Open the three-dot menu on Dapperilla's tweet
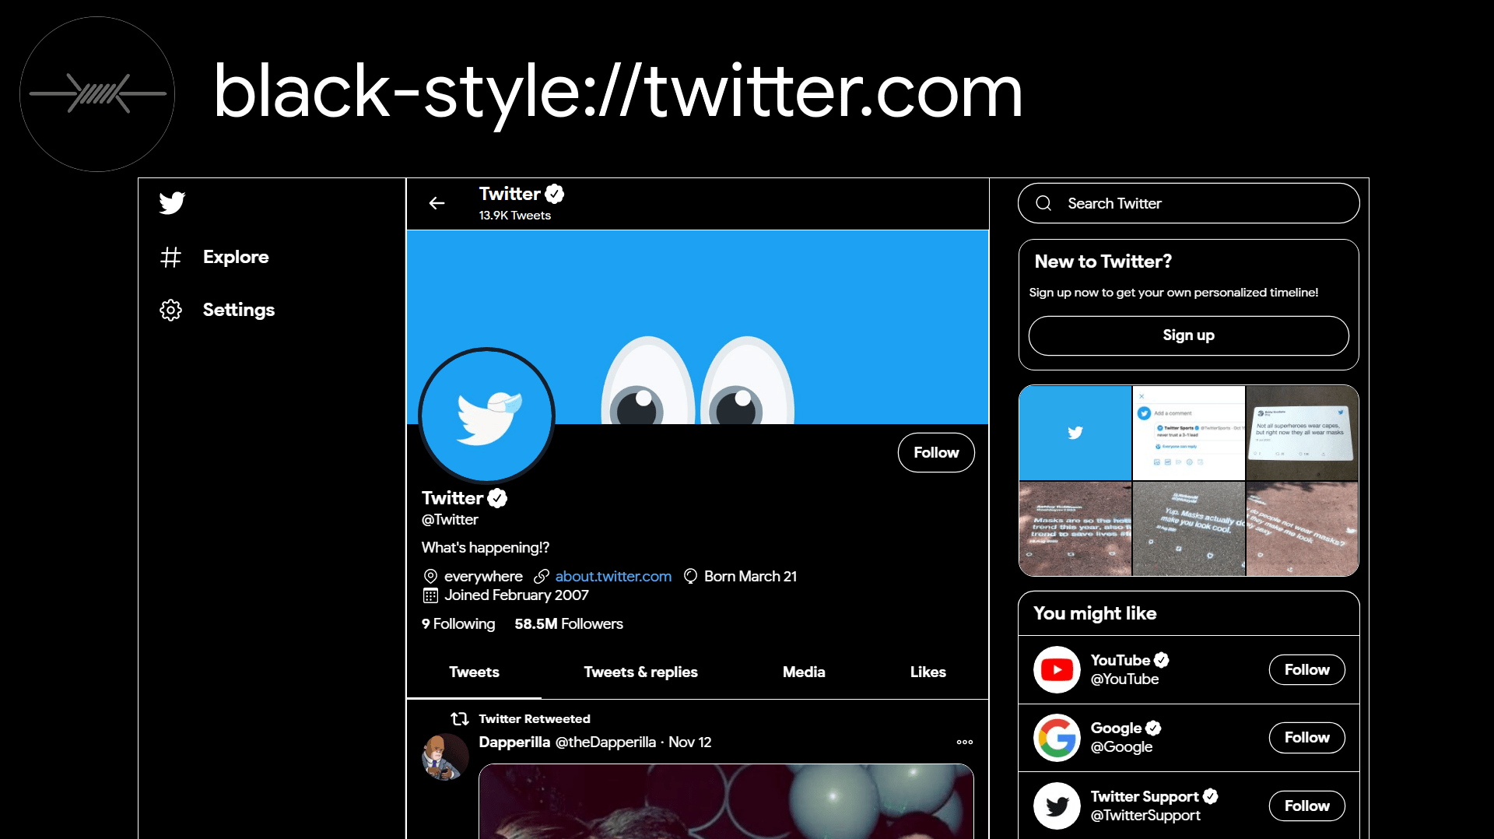Image resolution: width=1494 pixels, height=839 pixels. [x=964, y=742]
